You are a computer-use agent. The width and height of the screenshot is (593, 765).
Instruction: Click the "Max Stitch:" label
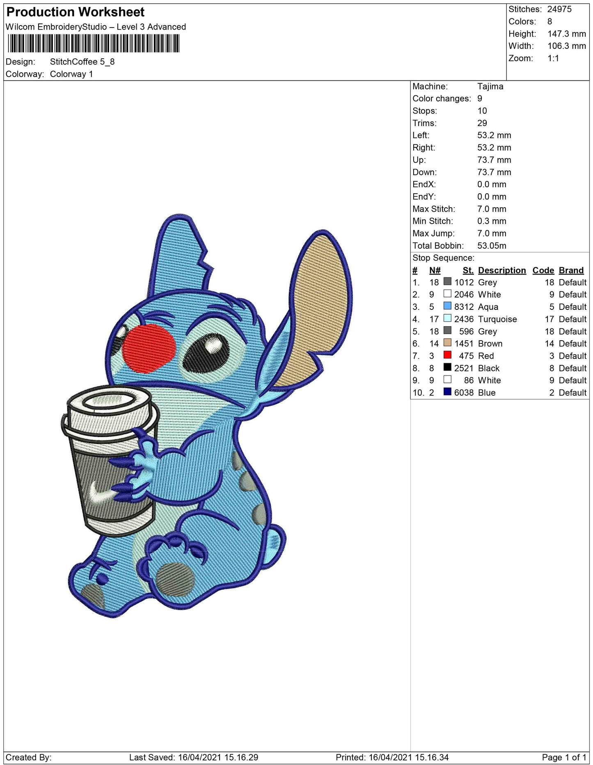[434, 210]
